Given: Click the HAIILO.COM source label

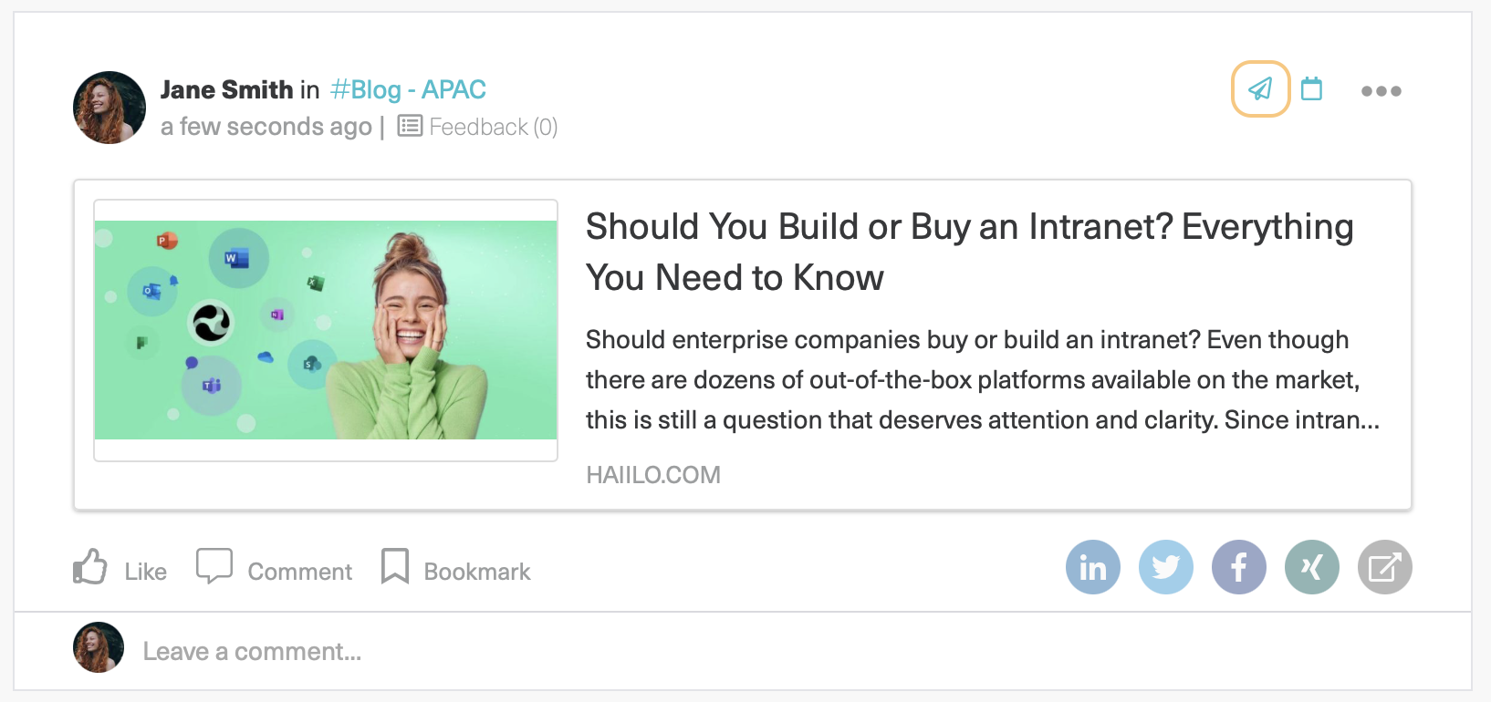Looking at the screenshot, I should [x=653, y=475].
